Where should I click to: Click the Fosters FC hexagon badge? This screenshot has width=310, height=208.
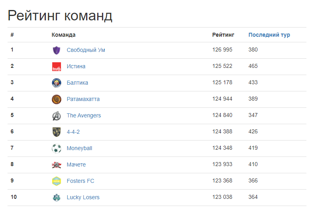pyautogui.click(x=57, y=181)
